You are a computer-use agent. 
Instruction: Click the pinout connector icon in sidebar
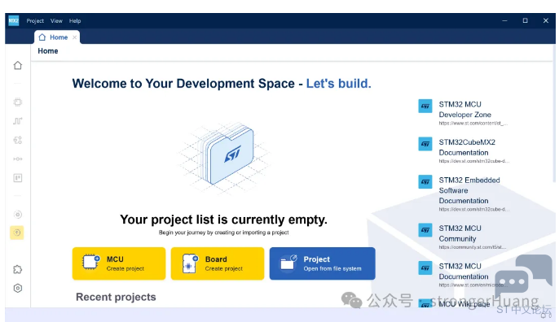(x=17, y=159)
